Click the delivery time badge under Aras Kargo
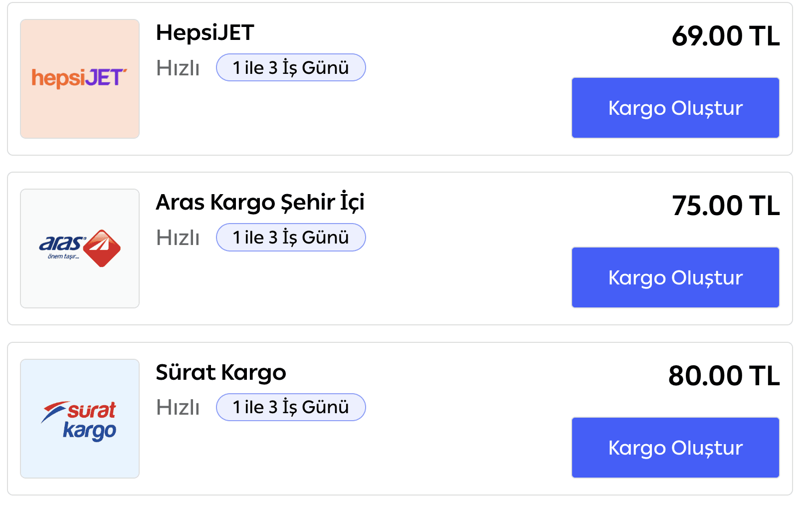The height and width of the screenshot is (506, 811). [290, 238]
